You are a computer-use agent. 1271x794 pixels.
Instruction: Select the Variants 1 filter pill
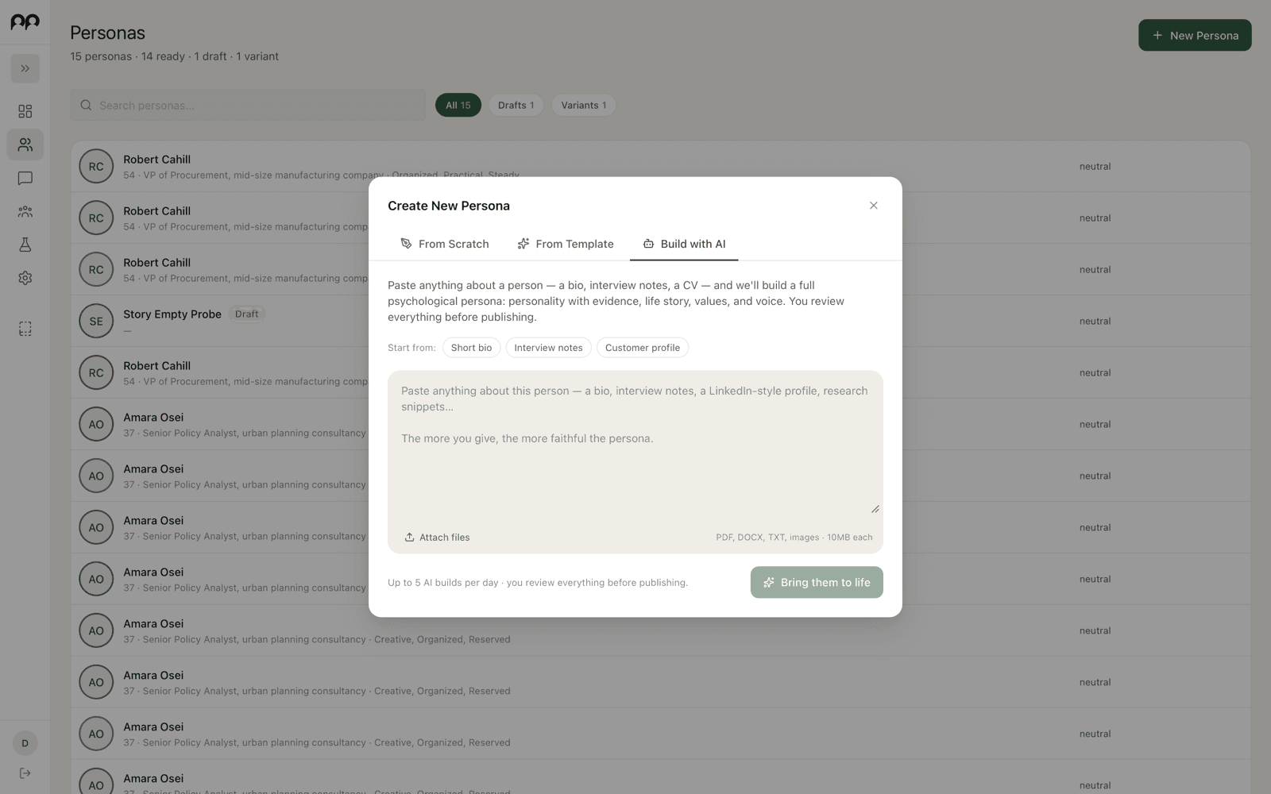click(584, 105)
